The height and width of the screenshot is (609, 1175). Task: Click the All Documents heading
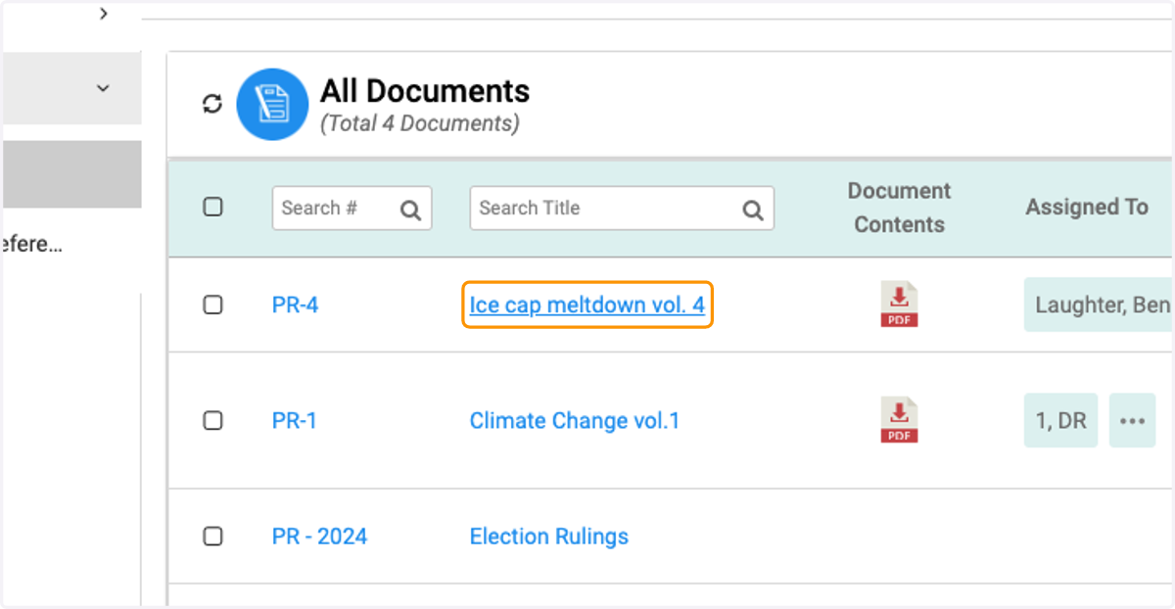(425, 91)
